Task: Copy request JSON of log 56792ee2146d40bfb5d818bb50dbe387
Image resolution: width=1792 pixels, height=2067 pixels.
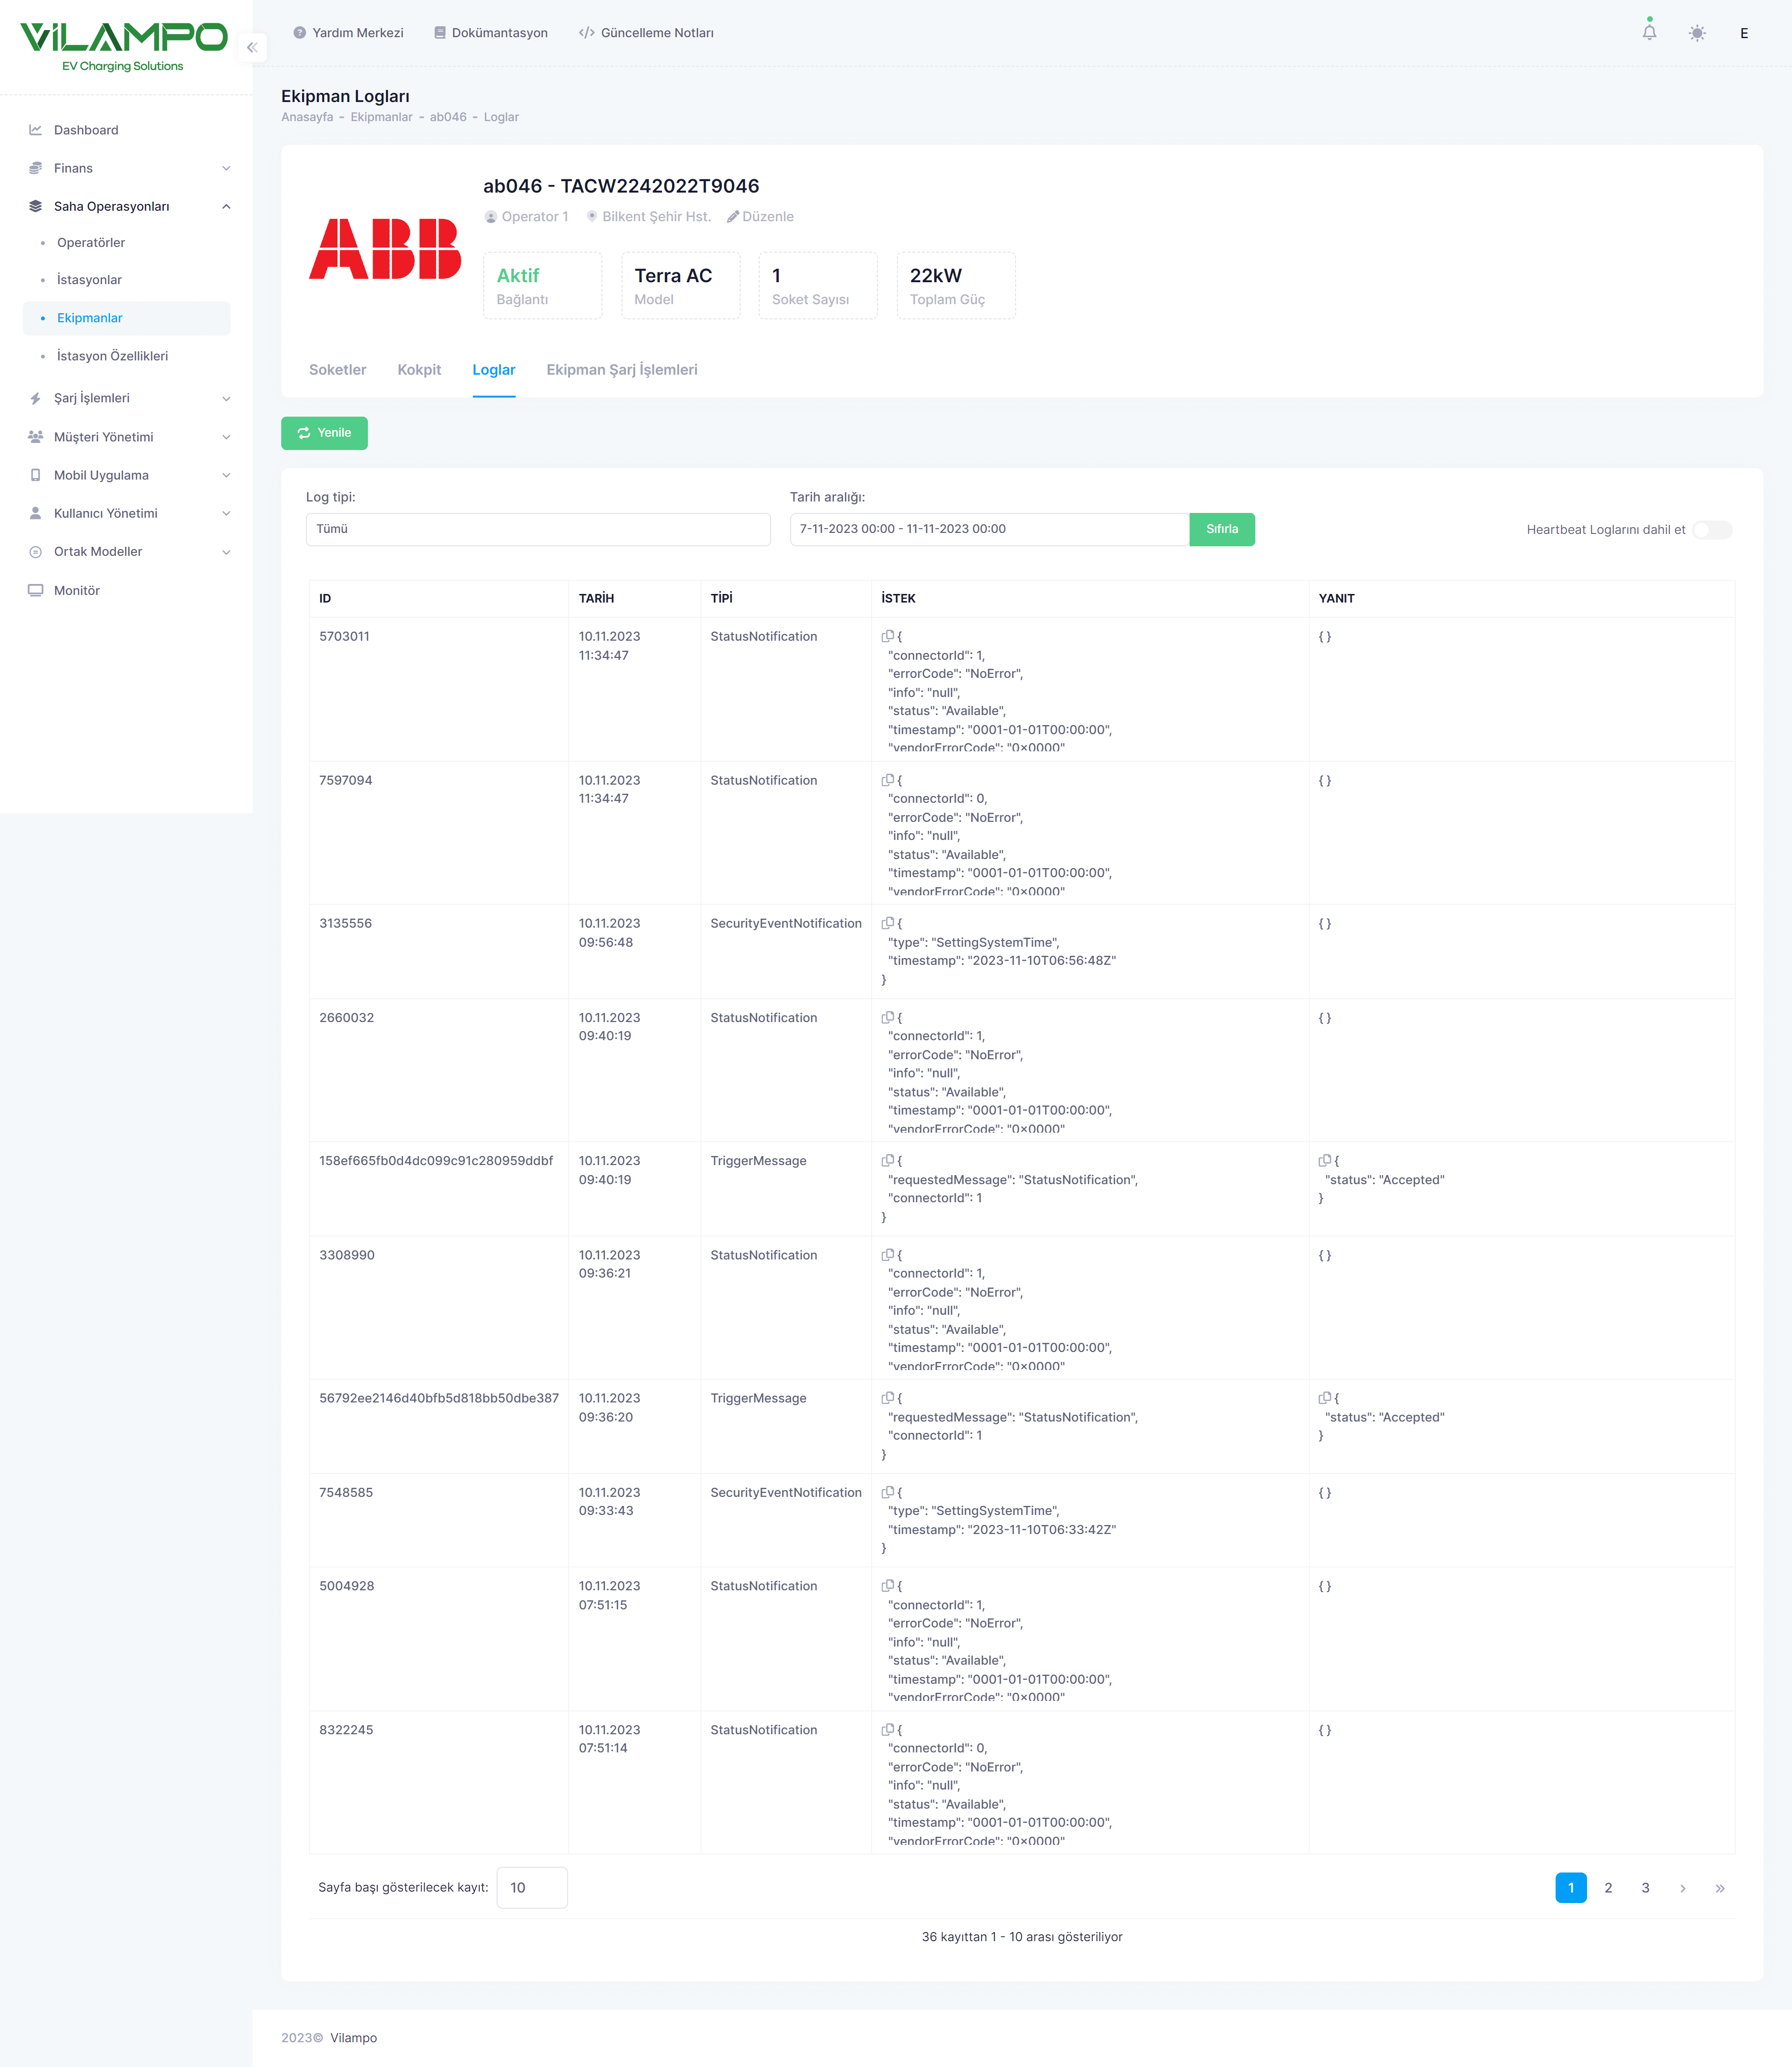Action: pyautogui.click(x=887, y=1398)
